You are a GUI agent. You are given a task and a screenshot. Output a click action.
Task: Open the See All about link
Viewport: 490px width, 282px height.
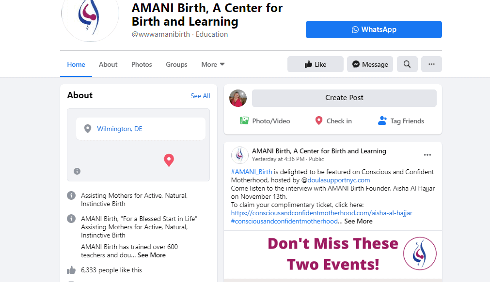(x=200, y=96)
